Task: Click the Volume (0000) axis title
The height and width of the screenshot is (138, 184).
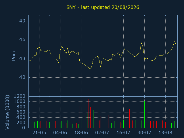Action: tap(7, 112)
